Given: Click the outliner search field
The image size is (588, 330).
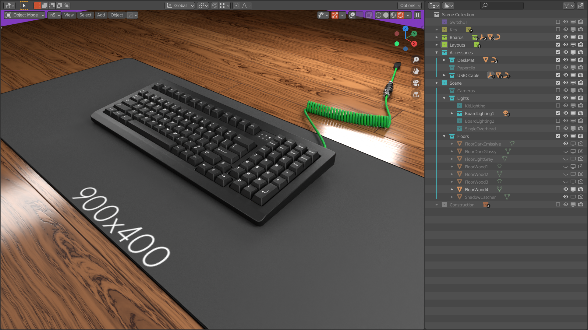Looking at the screenshot, I should 501,5.
